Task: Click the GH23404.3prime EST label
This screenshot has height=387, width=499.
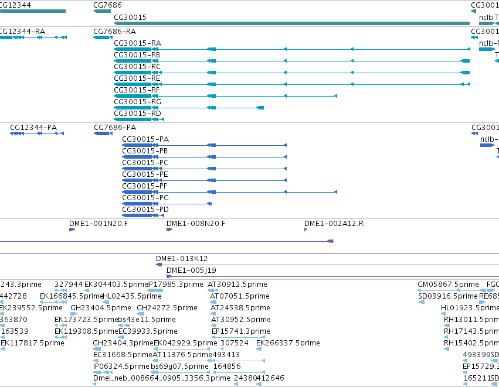Action: point(123,343)
